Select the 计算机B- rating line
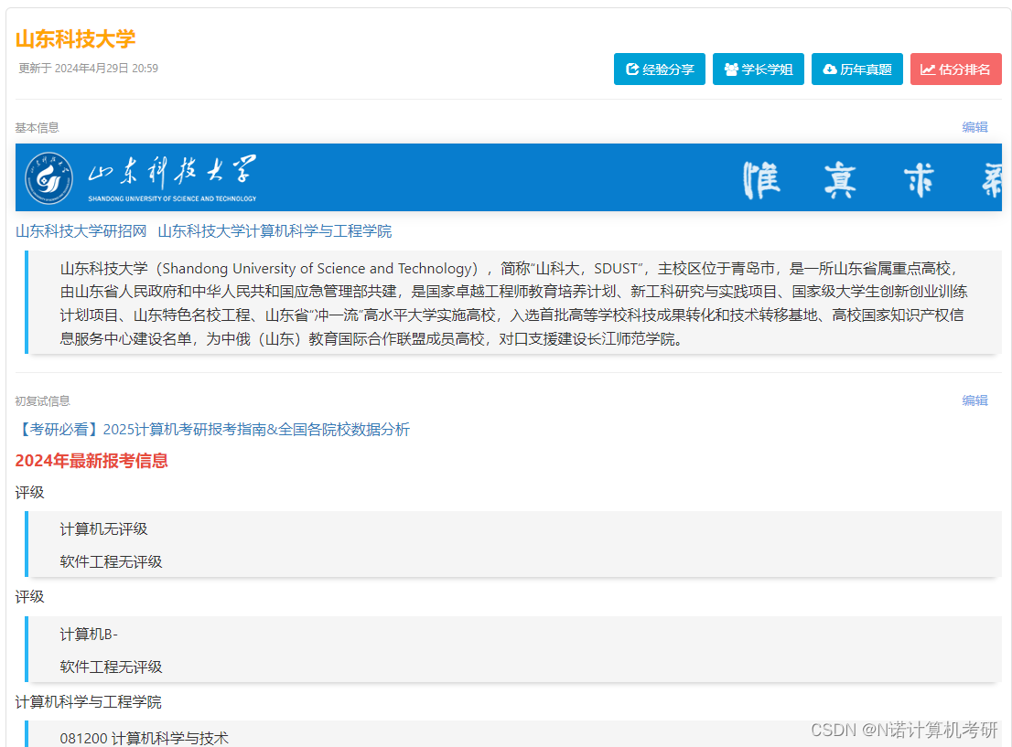Viewport: 1012px width, 747px height. point(89,635)
